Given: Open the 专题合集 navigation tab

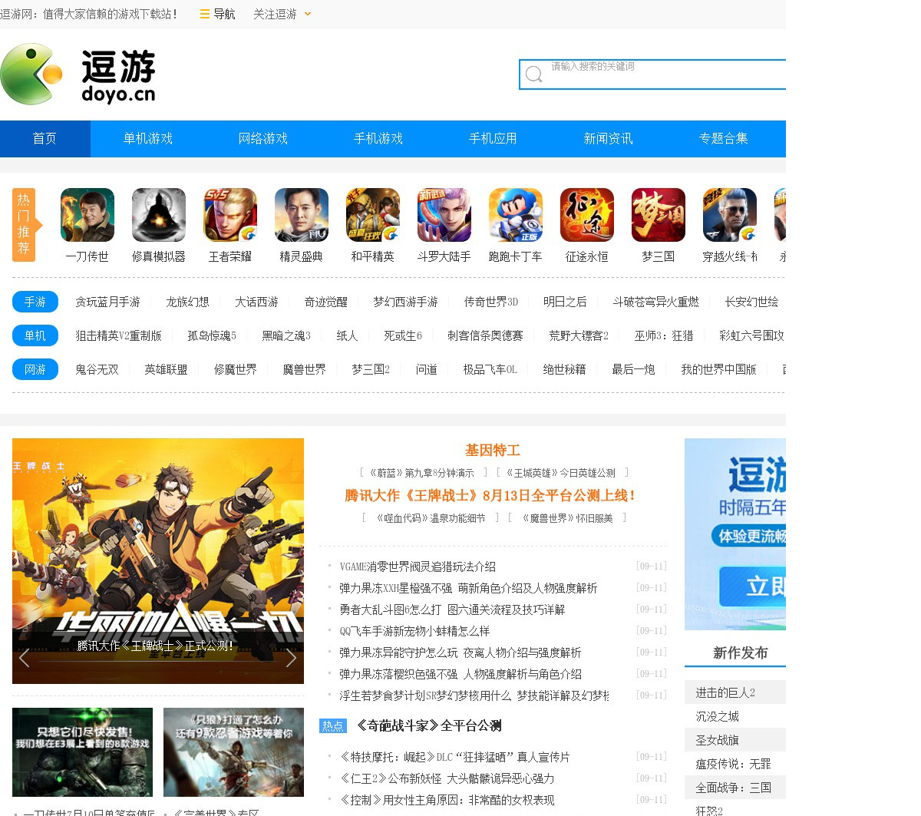Looking at the screenshot, I should (724, 139).
